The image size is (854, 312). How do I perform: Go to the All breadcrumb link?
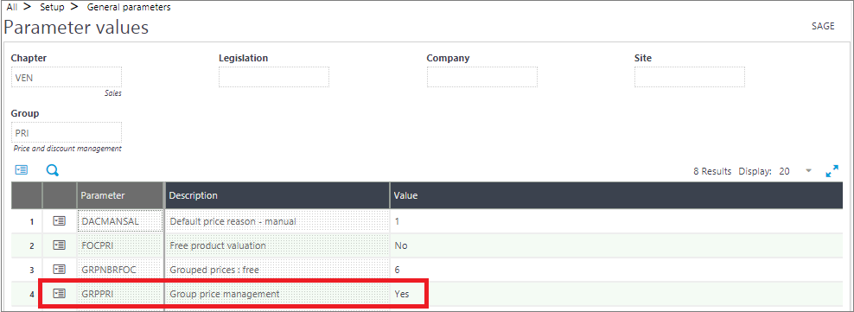11,8
